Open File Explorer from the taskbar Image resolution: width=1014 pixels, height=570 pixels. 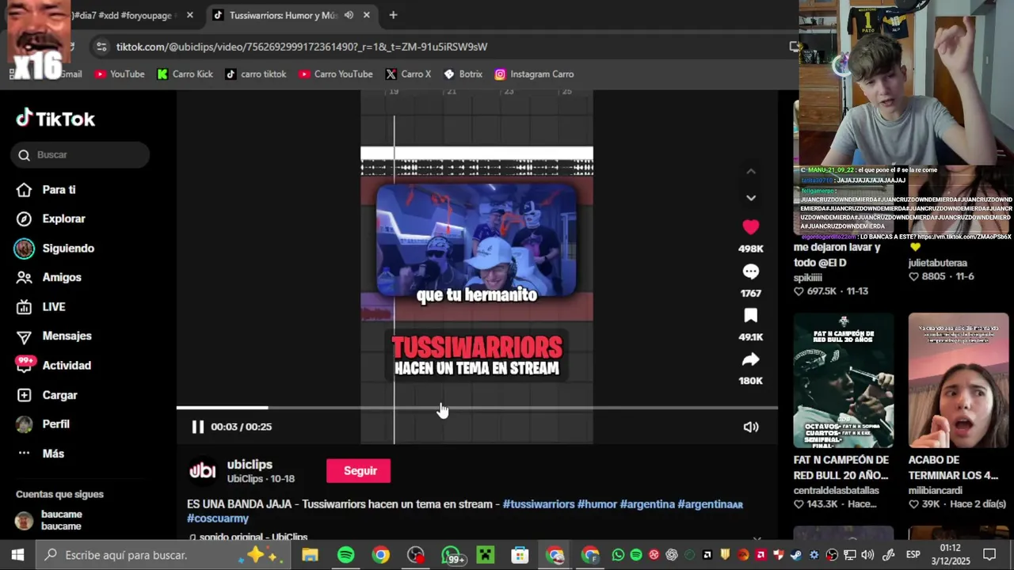(x=310, y=555)
